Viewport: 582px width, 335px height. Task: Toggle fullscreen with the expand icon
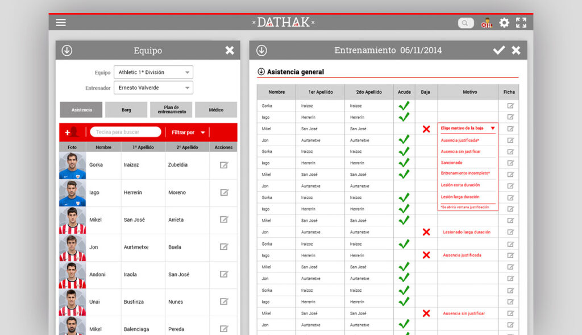click(521, 23)
